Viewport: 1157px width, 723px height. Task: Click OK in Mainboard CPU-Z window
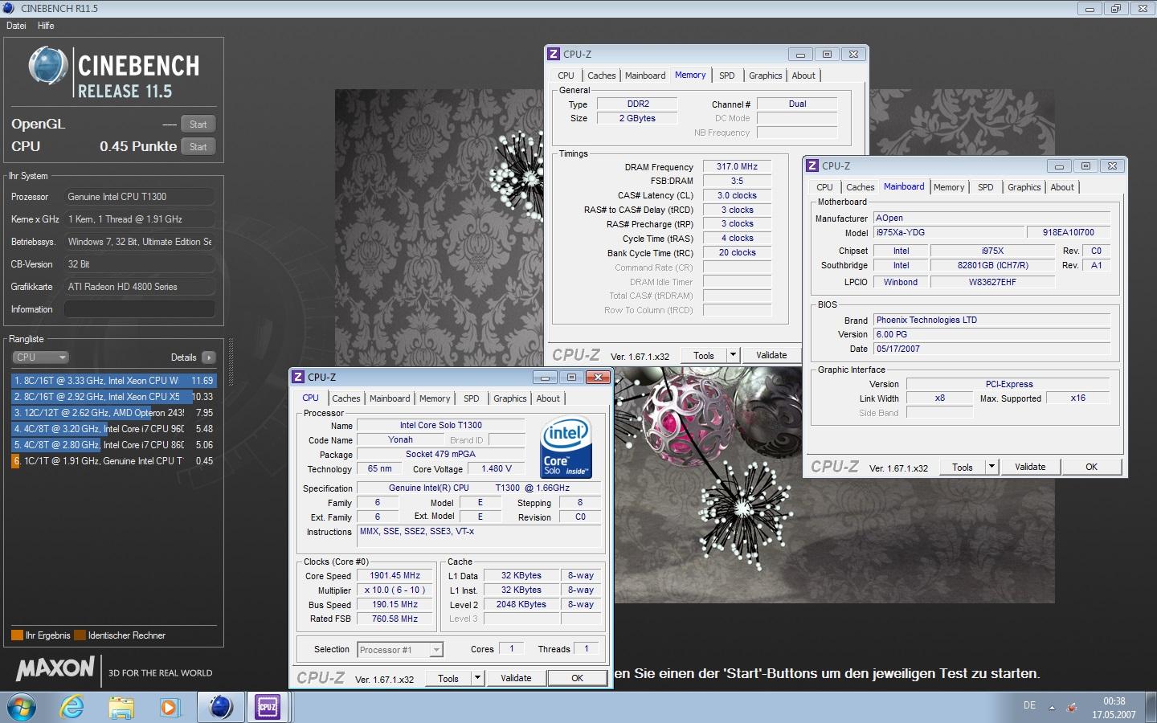point(1091,467)
